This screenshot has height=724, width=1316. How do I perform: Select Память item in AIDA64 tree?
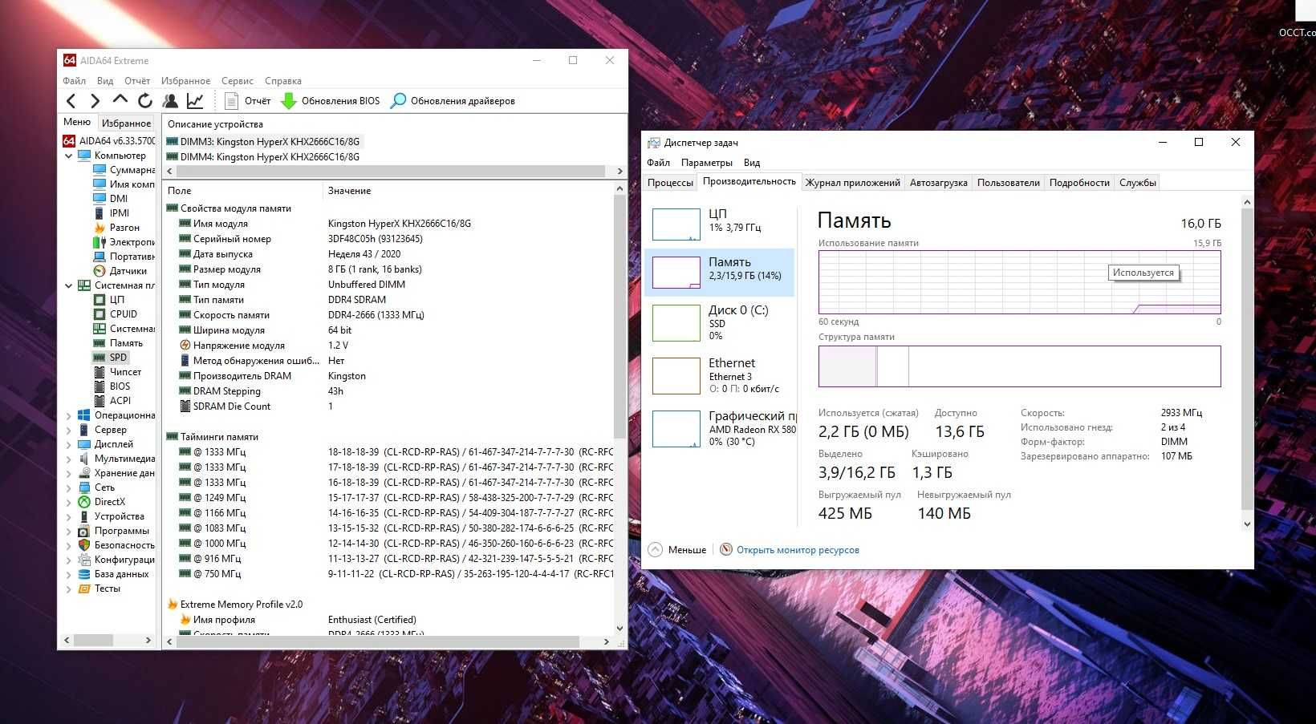(x=118, y=343)
